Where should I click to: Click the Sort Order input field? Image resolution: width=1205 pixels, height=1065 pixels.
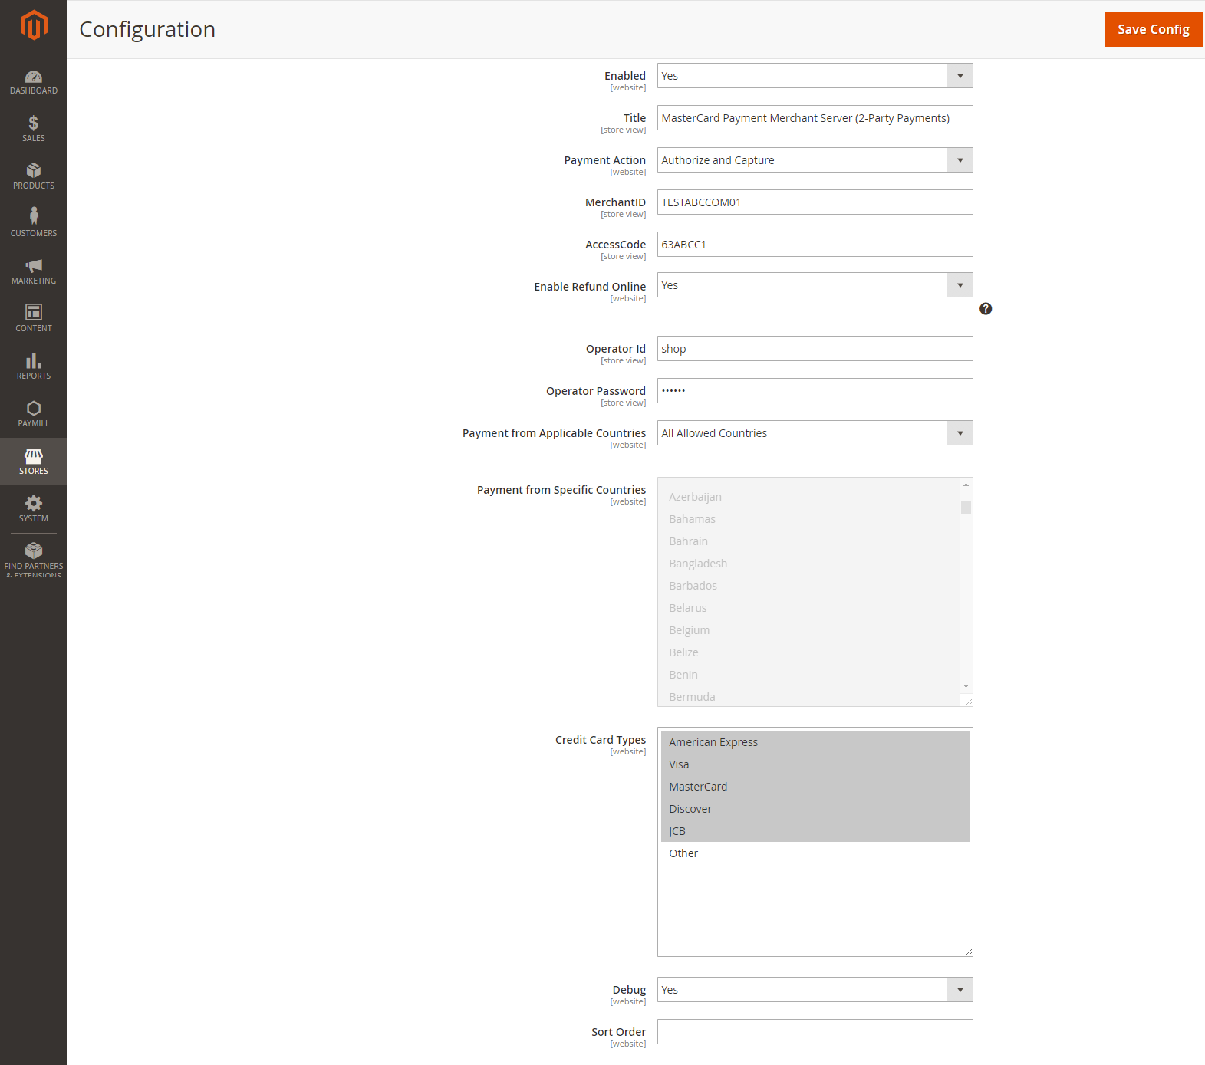pyautogui.click(x=815, y=1032)
